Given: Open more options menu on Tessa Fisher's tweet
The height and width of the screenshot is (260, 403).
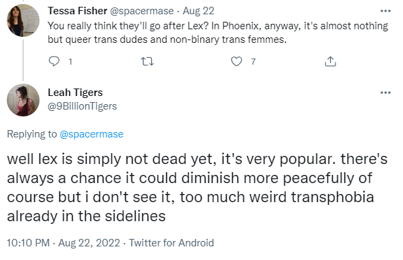Looking at the screenshot, I should tap(385, 11).
